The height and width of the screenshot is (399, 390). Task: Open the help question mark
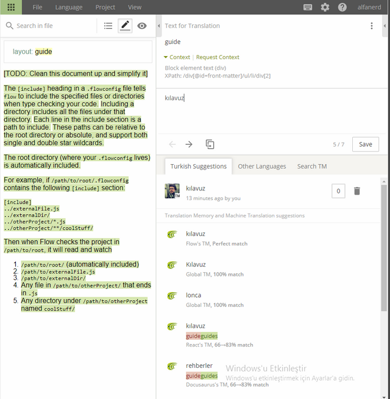342,7
